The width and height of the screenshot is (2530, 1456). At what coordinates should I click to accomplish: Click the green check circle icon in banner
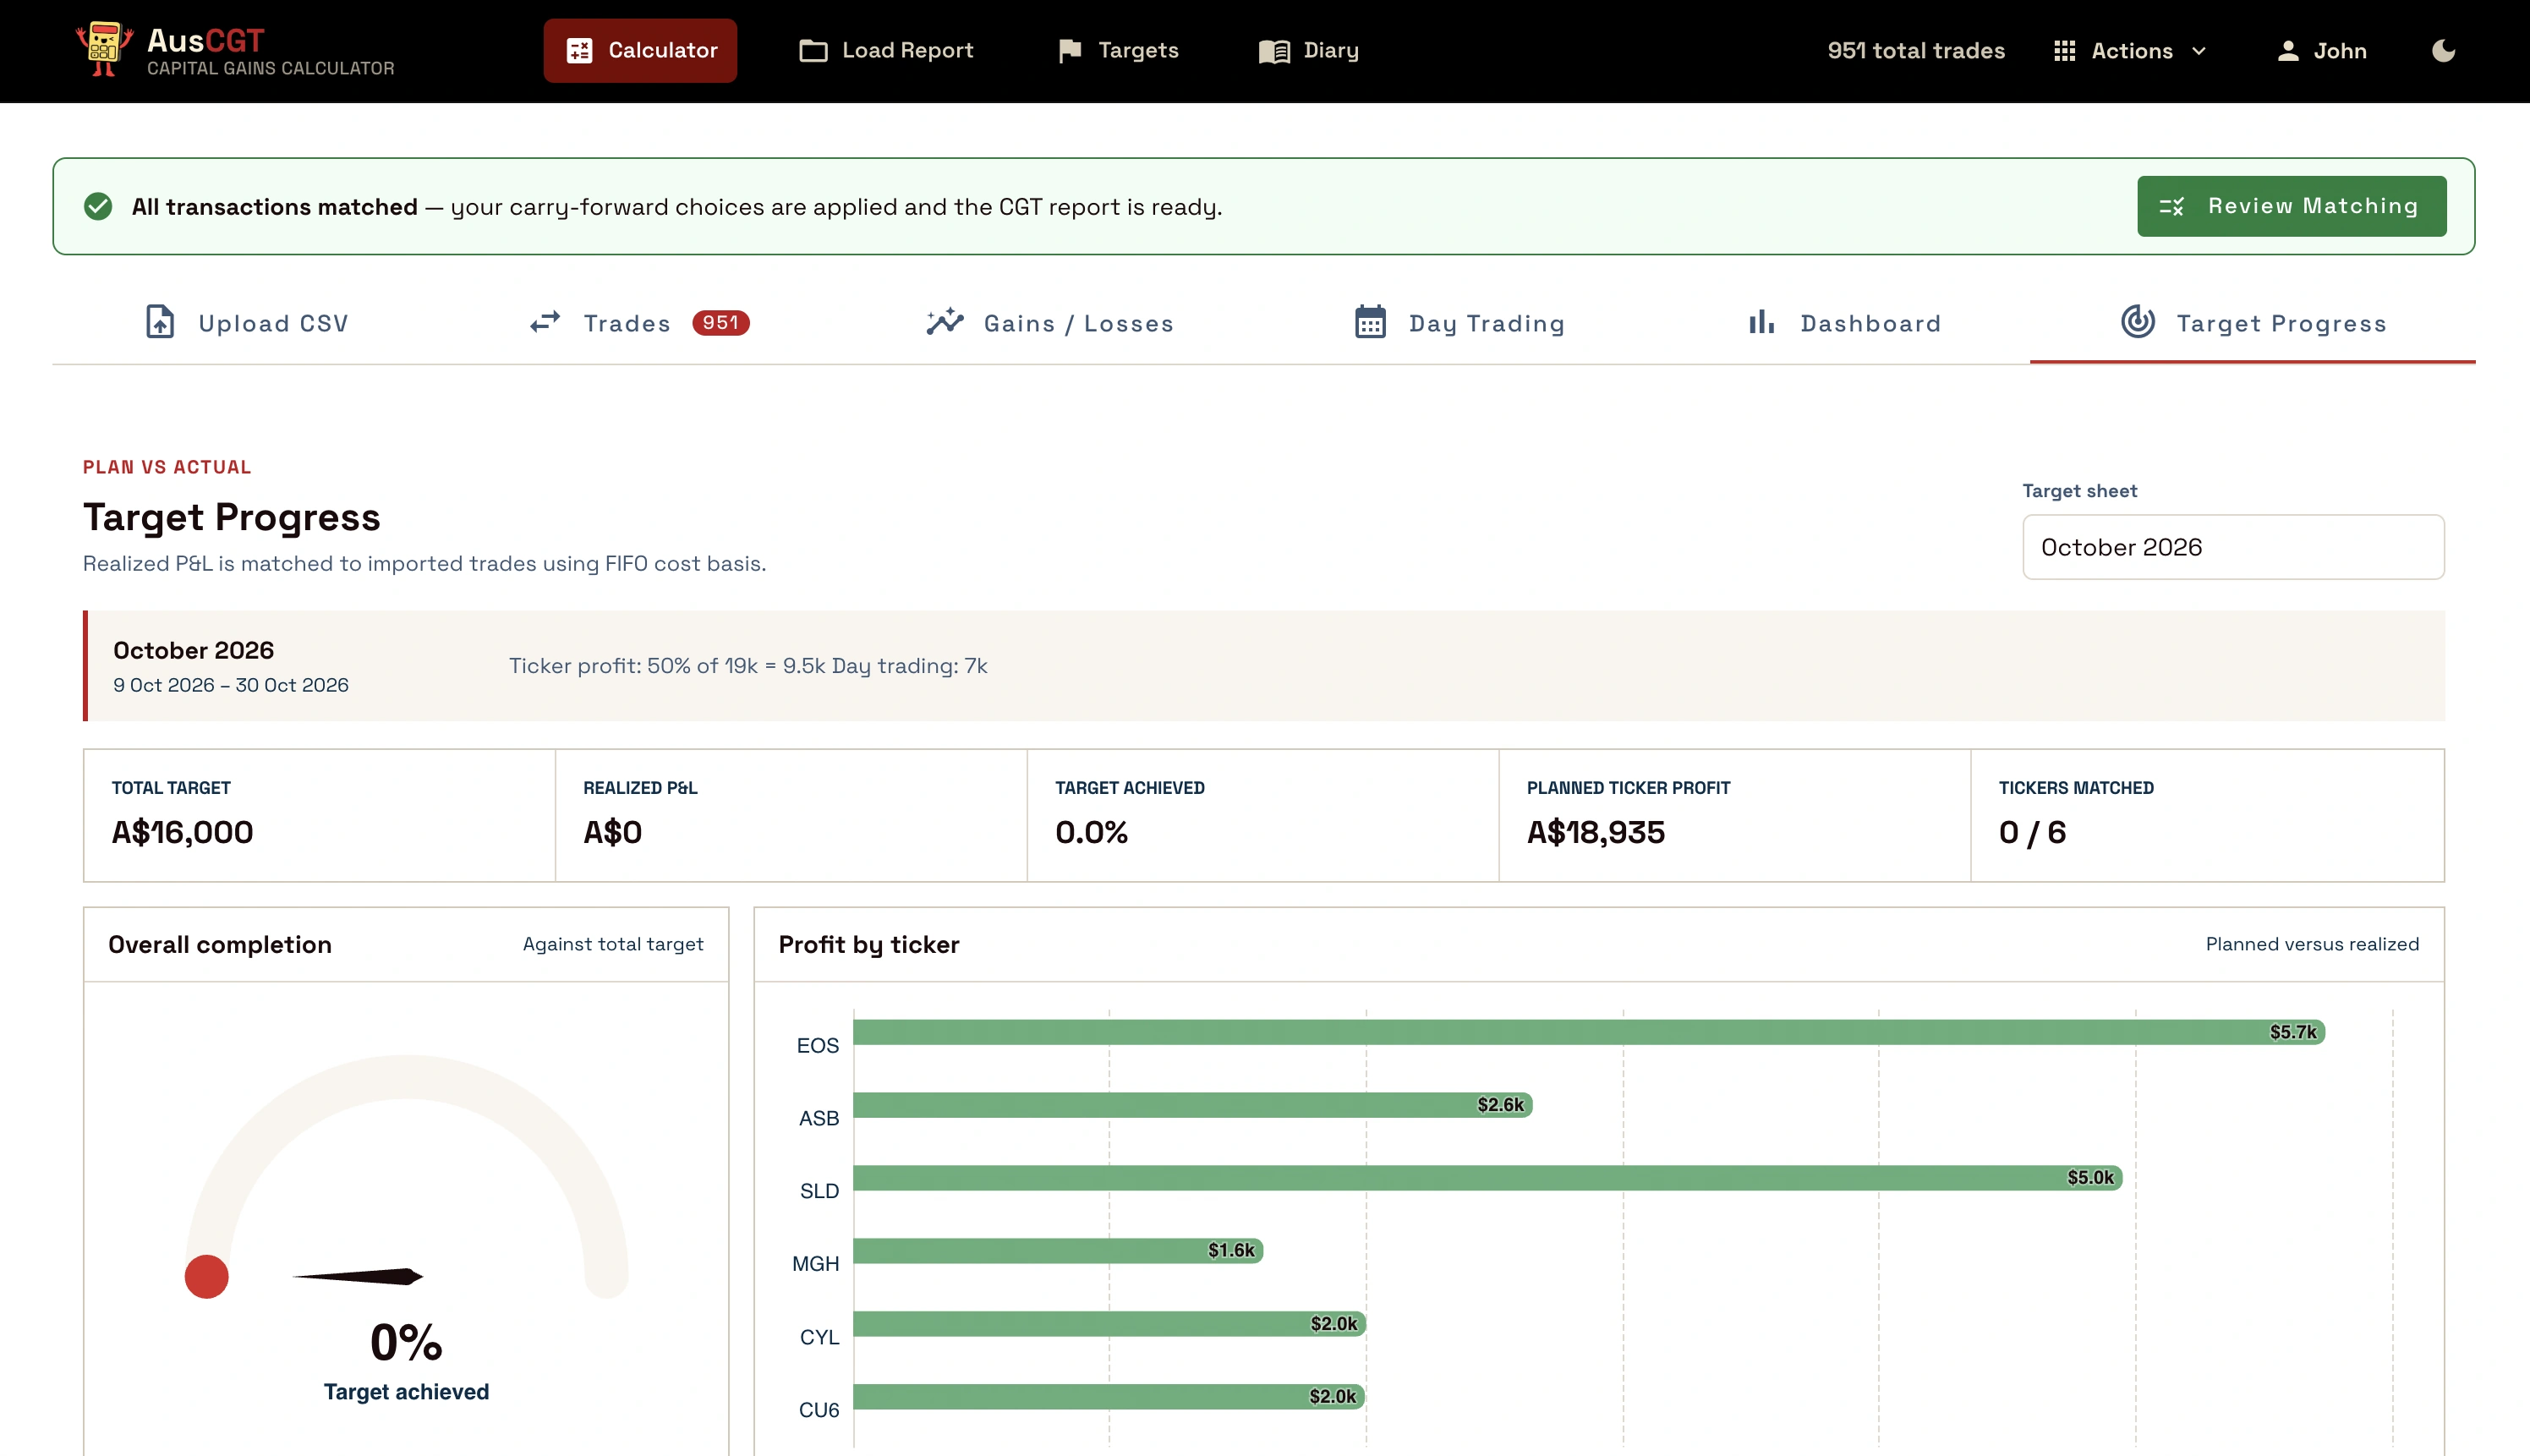pyautogui.click(x=98, y=206)
